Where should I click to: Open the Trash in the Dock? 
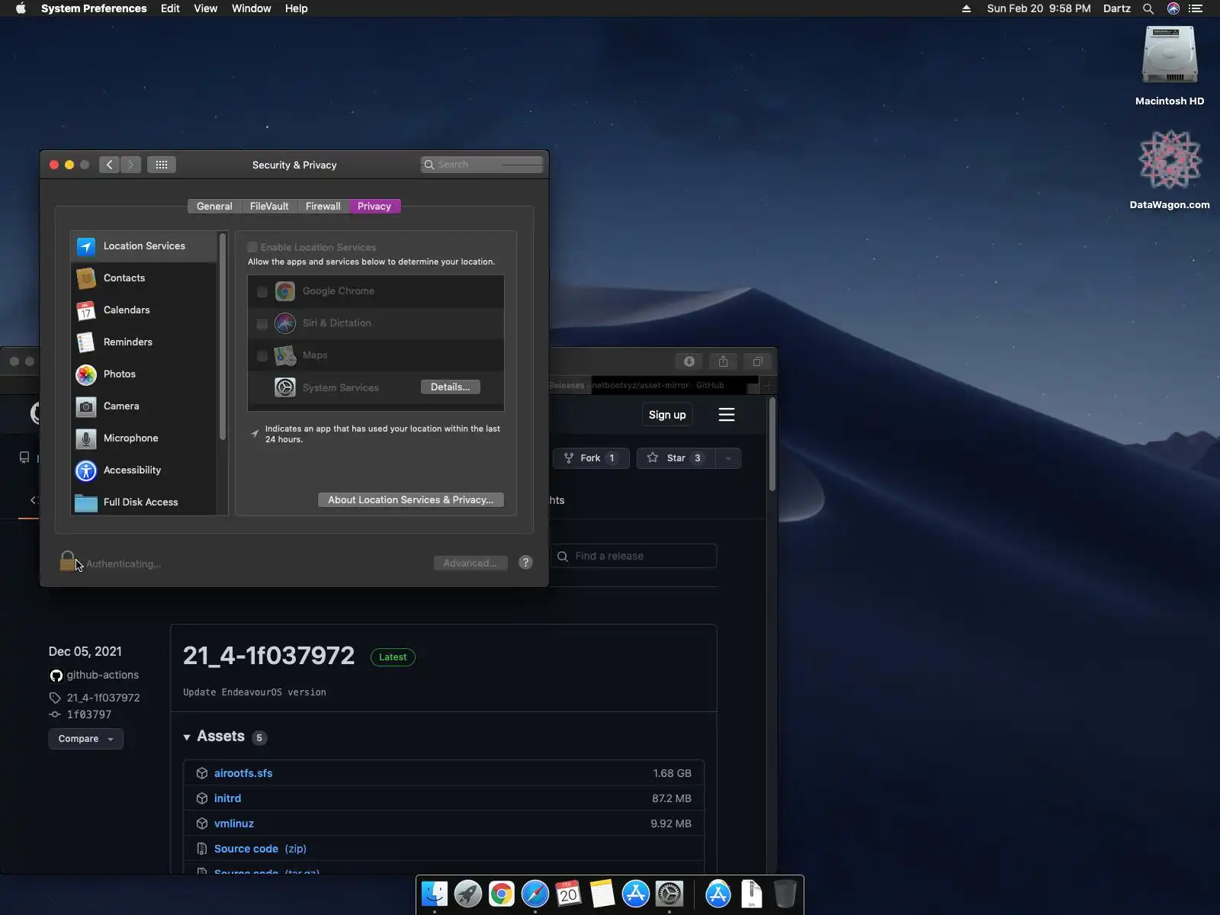click(785, 894)
